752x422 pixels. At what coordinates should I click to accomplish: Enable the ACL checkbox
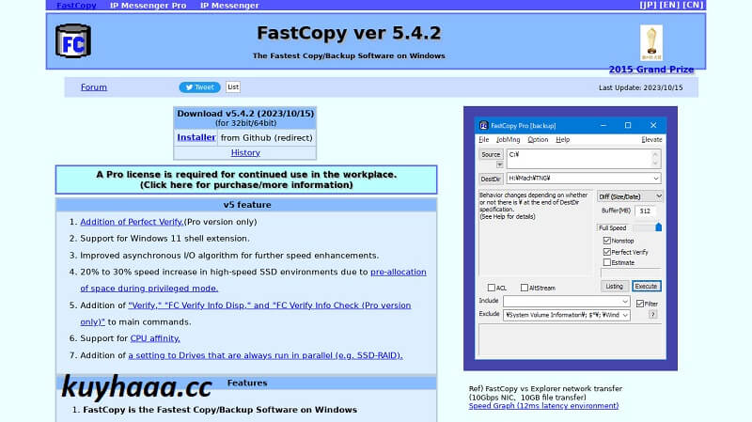(491, 288)
